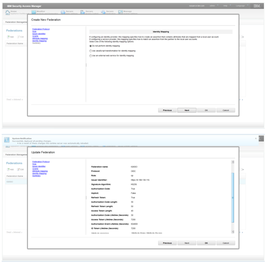Click the Issuer Identifier URL value
266x262 pixels.
pos(140,180)
